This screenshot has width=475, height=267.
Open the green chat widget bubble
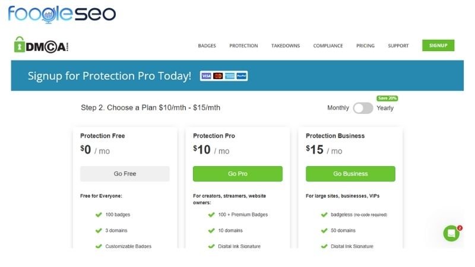tap(451, 233)
